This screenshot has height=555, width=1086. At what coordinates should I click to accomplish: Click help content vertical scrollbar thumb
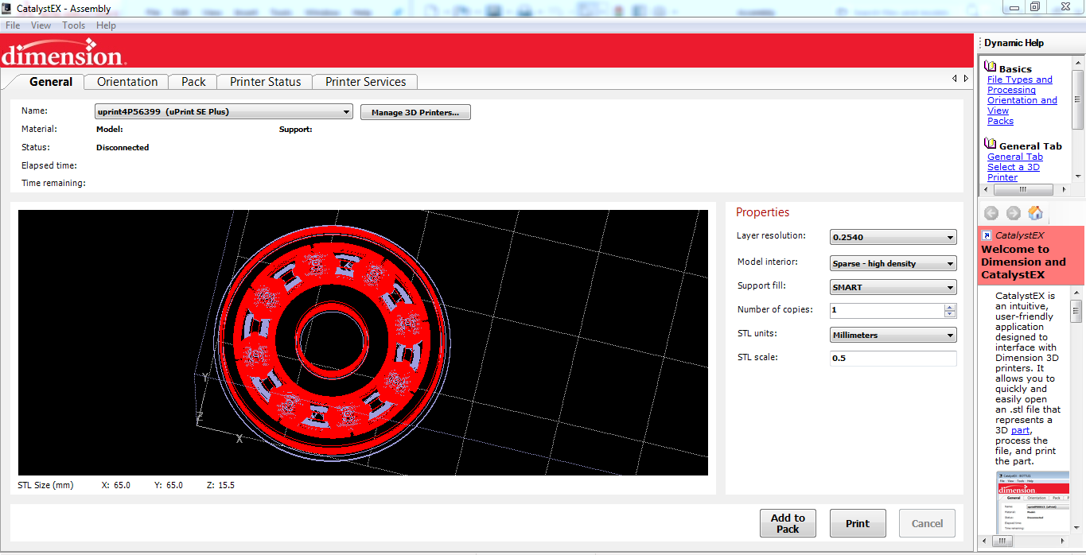pyautogui.click(x=1076, y=310)
